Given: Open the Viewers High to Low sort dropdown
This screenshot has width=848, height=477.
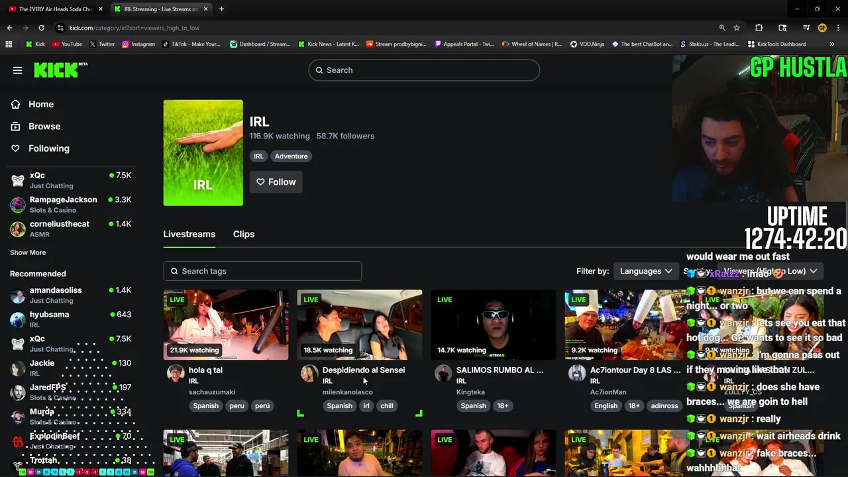Looking at the screenshot, I should [770, 271].
